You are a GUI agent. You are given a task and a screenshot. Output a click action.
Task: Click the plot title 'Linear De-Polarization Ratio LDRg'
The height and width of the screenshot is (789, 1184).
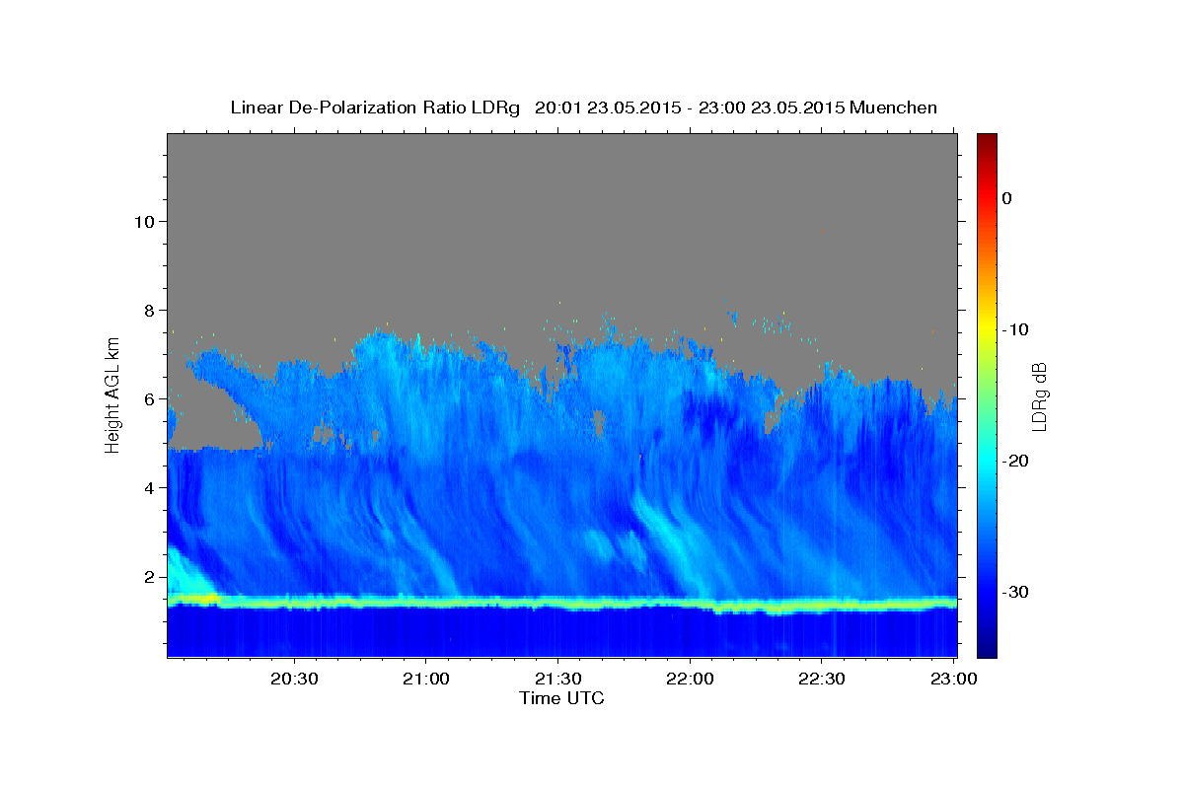(x=375, y=108)
